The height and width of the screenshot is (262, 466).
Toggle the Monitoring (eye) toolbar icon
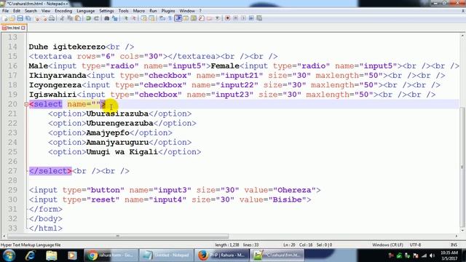(218, 18)
